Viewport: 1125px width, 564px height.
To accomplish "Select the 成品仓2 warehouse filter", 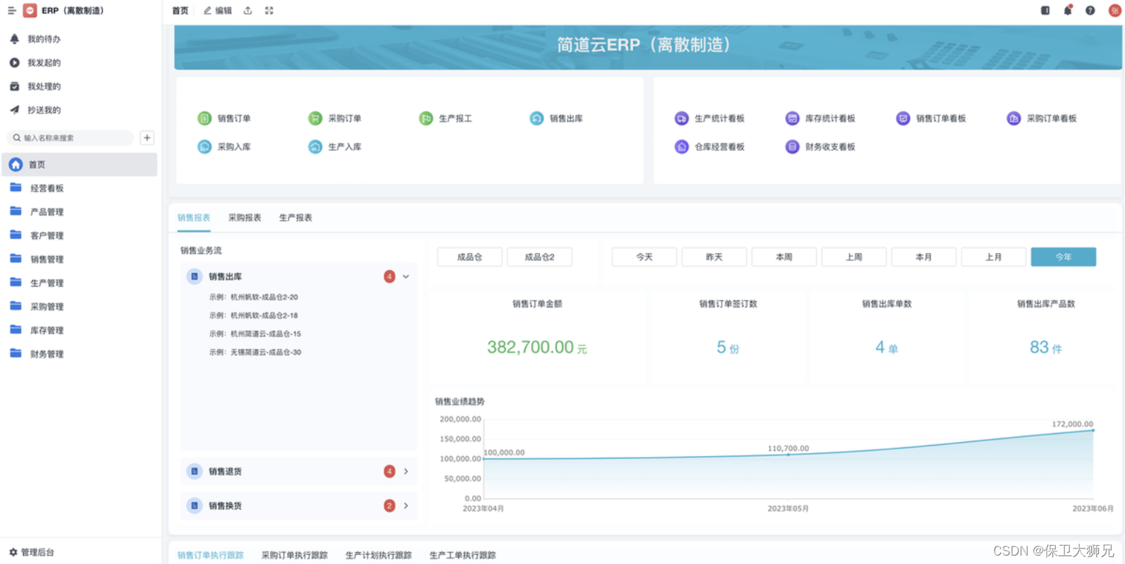I will (539, 257).
